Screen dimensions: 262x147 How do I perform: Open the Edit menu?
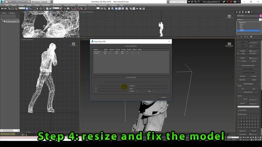pyautogui.click(x=7, y=5)
